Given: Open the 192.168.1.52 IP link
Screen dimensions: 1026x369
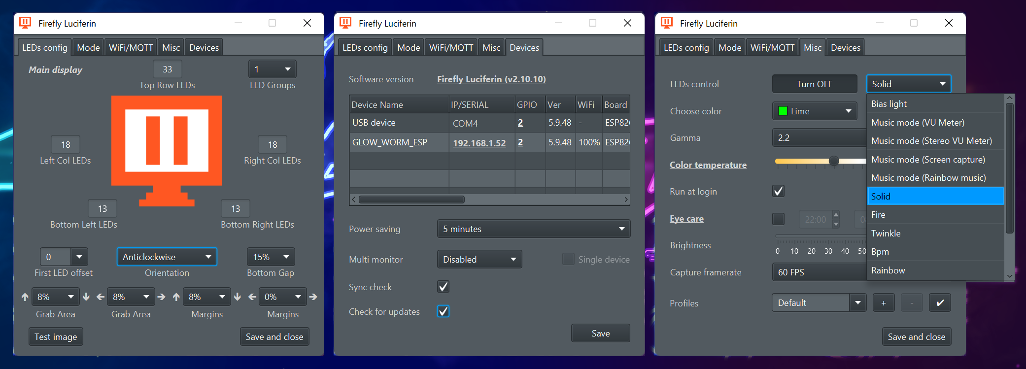Looking at the screenshot, I should click(x=479, y=143).
